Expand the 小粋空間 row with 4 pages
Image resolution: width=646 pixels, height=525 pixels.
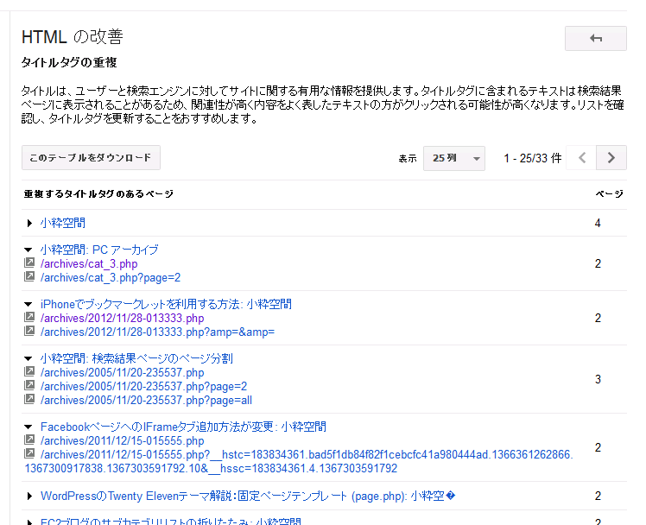[29, 223]
